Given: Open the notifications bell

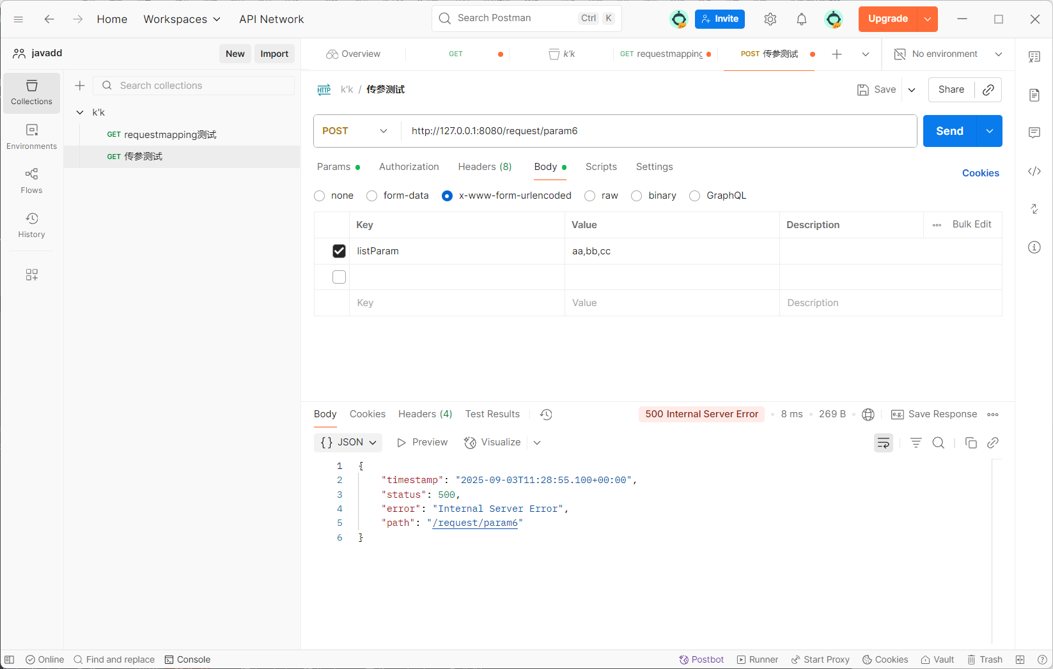Looking at the screenshot, I should tap(802, 19).
